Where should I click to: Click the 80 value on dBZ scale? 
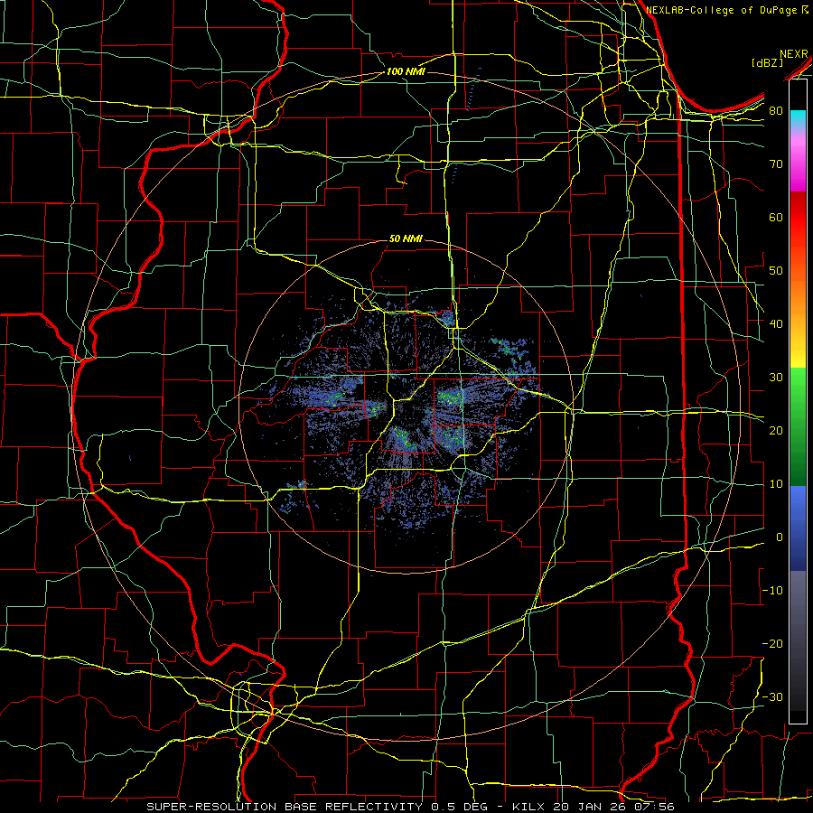776,111
